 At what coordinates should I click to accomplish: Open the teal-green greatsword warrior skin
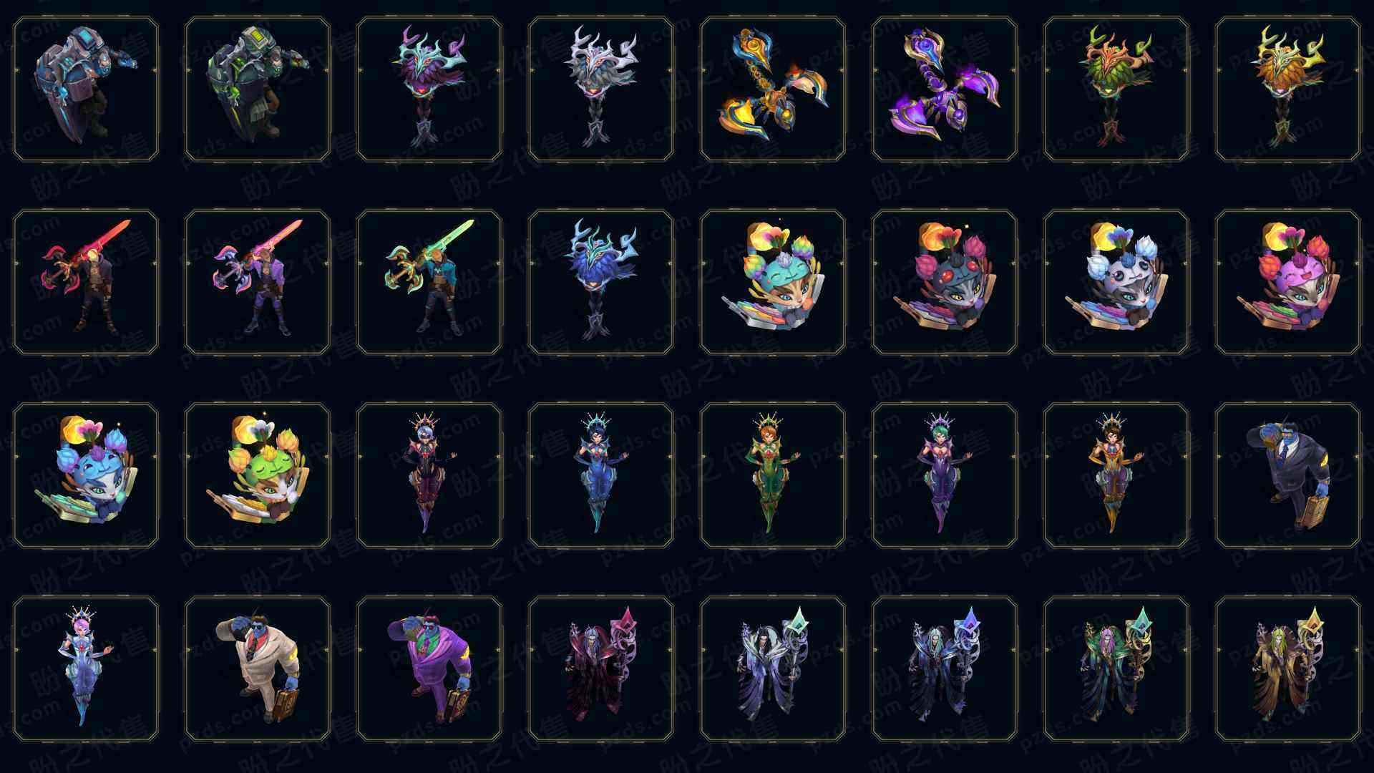pos(429,282)
